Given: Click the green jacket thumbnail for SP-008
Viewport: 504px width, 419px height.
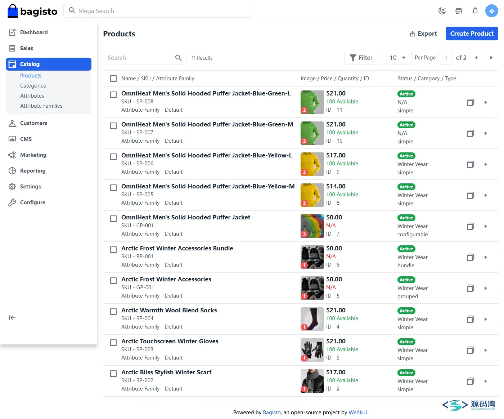Looking at the screenshot, I should click(x=312, y=102).
